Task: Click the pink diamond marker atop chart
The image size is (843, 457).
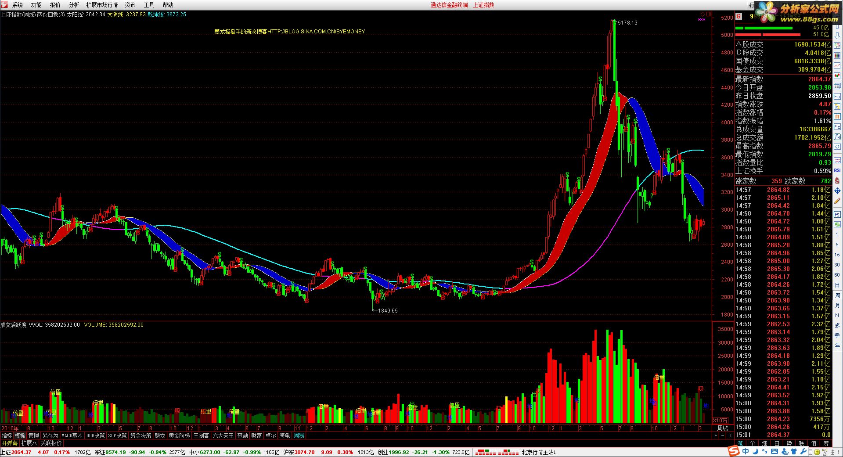Action: (702, 14)
